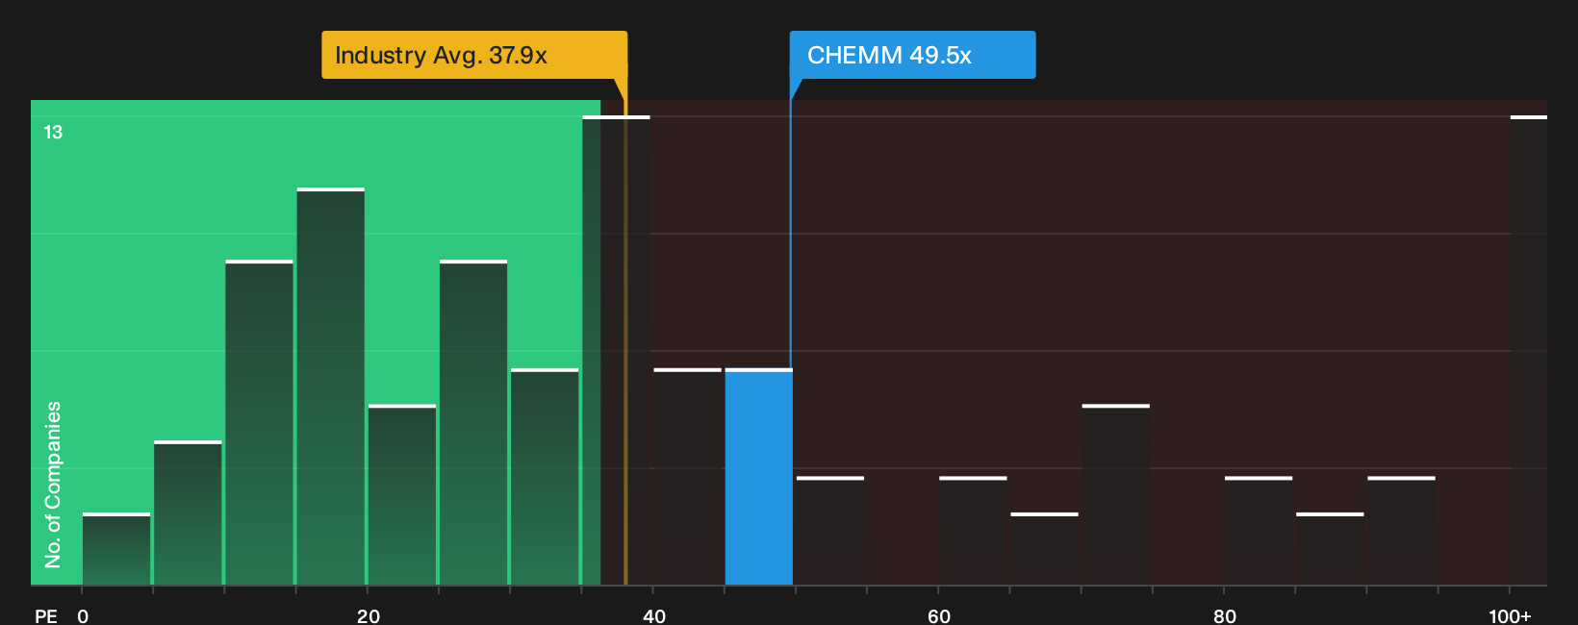Click the 65-70 PE histogram bar
The image size is (1578, 625).
(1045, 549)
